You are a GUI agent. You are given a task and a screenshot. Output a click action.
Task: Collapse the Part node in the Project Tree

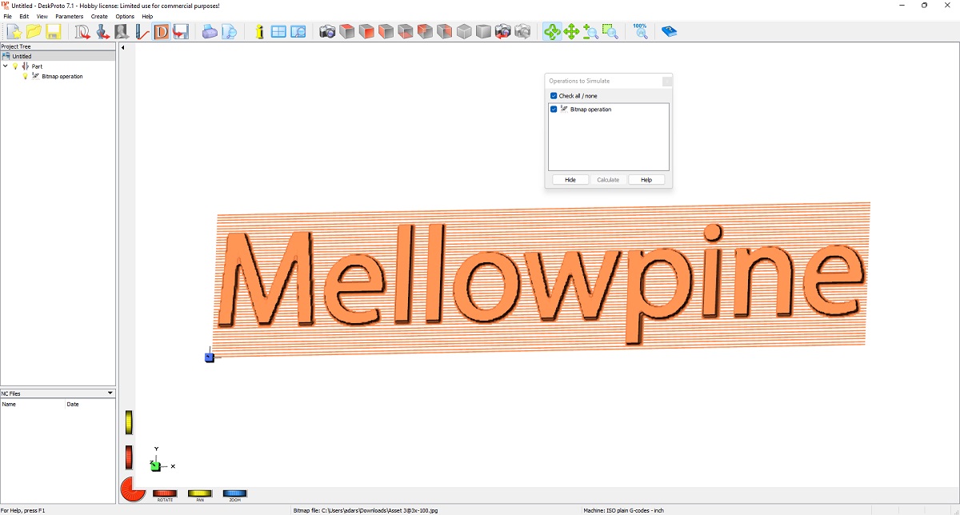coord(6,66)
